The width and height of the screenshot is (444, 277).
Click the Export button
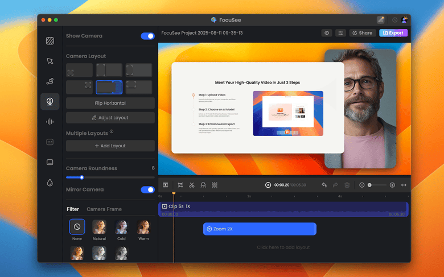click(393, 33)
